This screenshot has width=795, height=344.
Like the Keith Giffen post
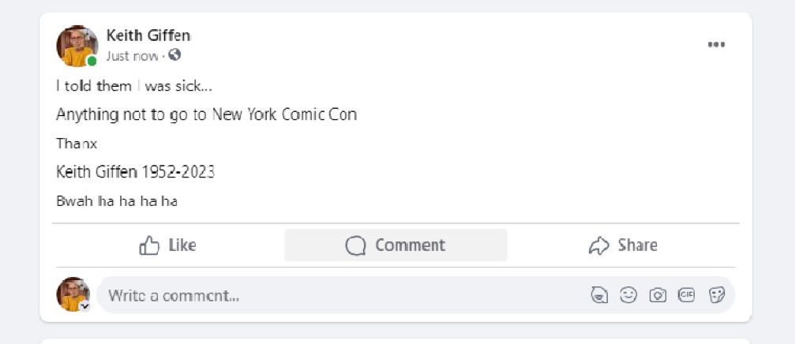[167, 245]
